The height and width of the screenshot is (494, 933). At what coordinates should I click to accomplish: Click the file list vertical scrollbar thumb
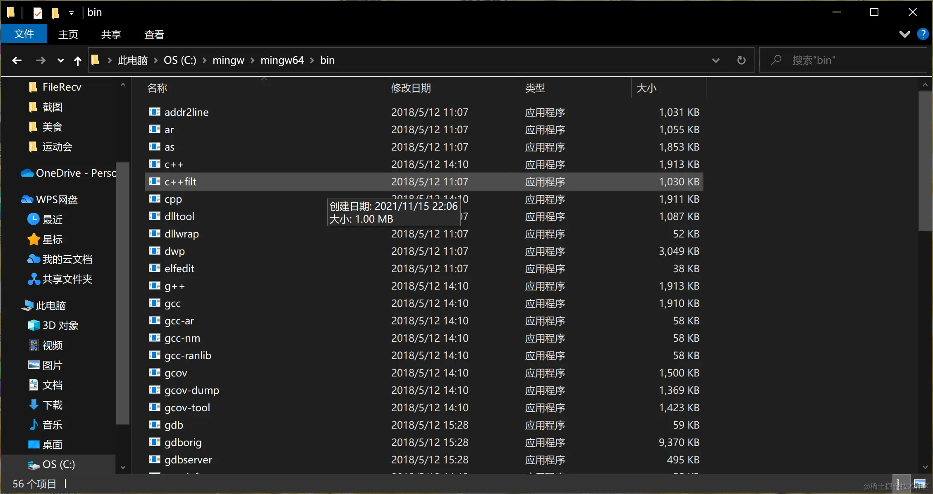[925, 161]
